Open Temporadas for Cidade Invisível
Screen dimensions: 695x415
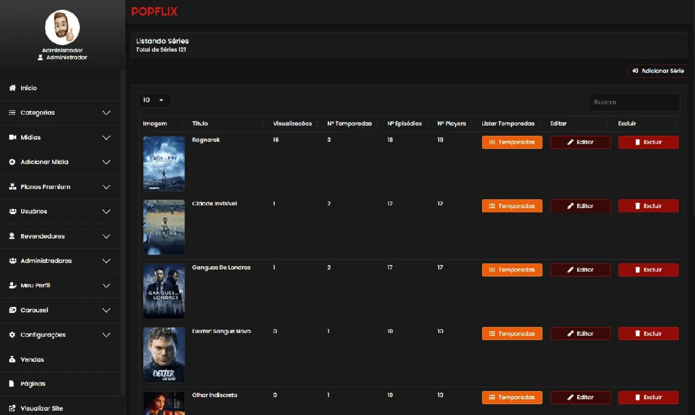point(512,206)
